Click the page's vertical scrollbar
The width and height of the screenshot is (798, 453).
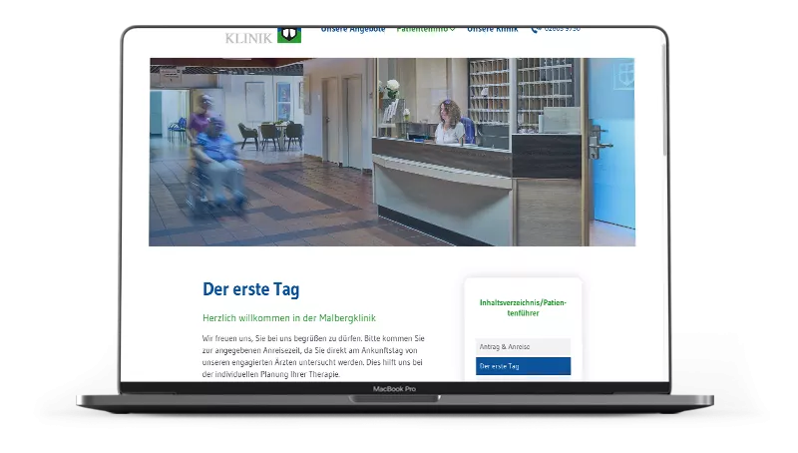[x=664, y=99]
